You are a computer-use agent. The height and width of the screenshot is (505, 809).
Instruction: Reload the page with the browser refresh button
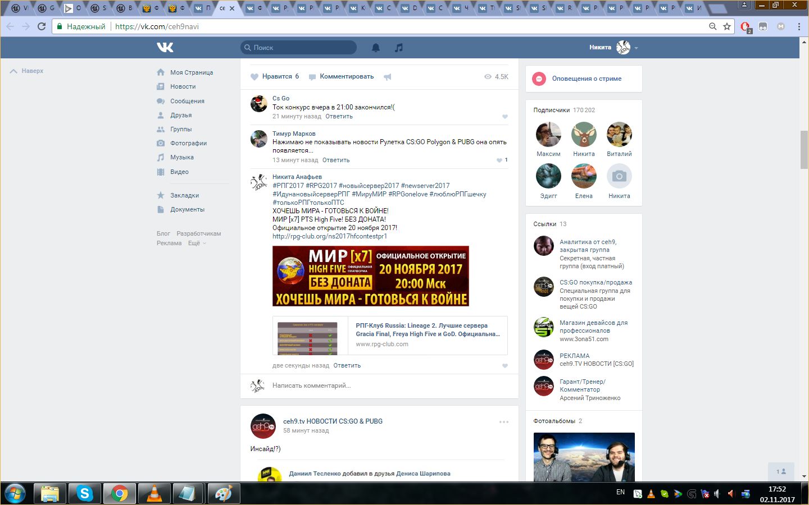tap(42, 26)
